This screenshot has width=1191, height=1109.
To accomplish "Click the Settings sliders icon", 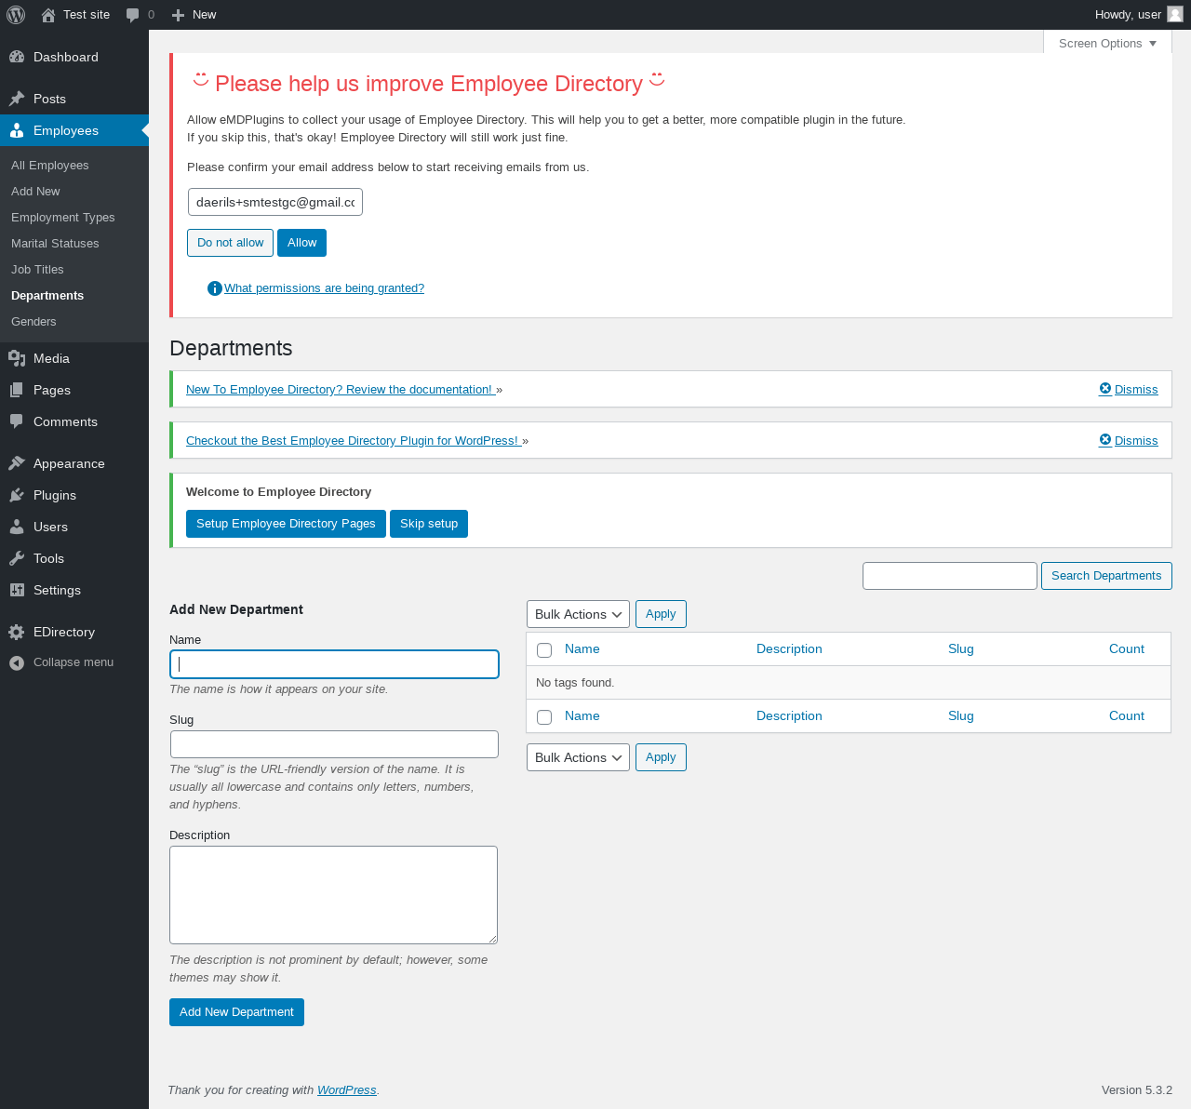I will 17,590.
